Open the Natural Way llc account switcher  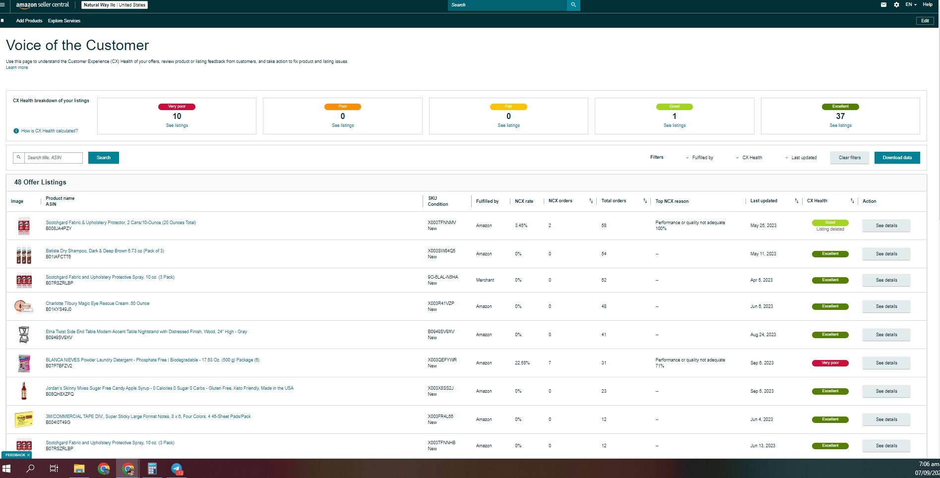pyautogui.click(x=115, y=5)
